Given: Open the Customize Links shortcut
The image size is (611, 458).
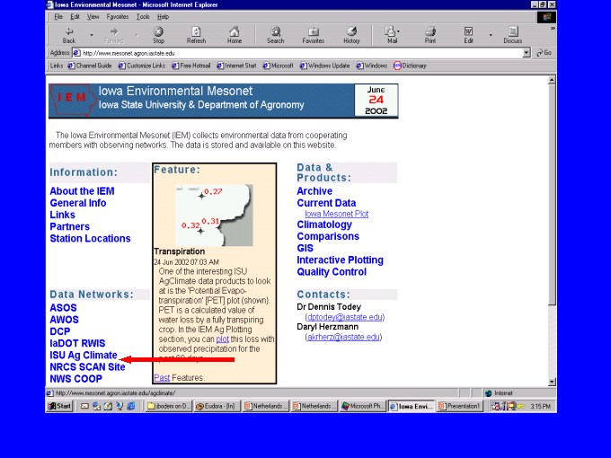Looking at the screenshot, I should pos(142,66).
